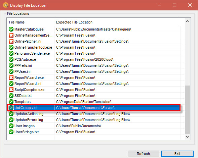
Task: Select the PPUser.ini file name
Action: click(23, 71)
